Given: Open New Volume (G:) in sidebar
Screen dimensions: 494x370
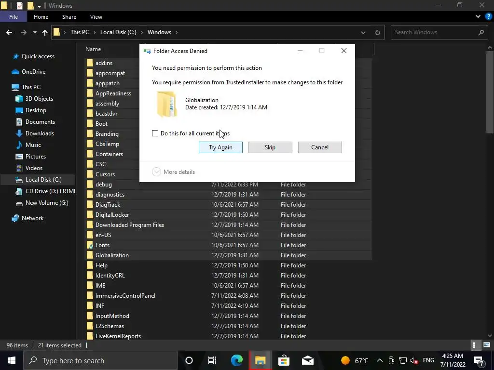Looking at the screenshot, I should [x=42, y=203].
